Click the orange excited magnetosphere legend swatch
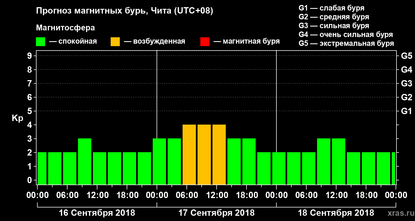415x221 pixels. 115,42
